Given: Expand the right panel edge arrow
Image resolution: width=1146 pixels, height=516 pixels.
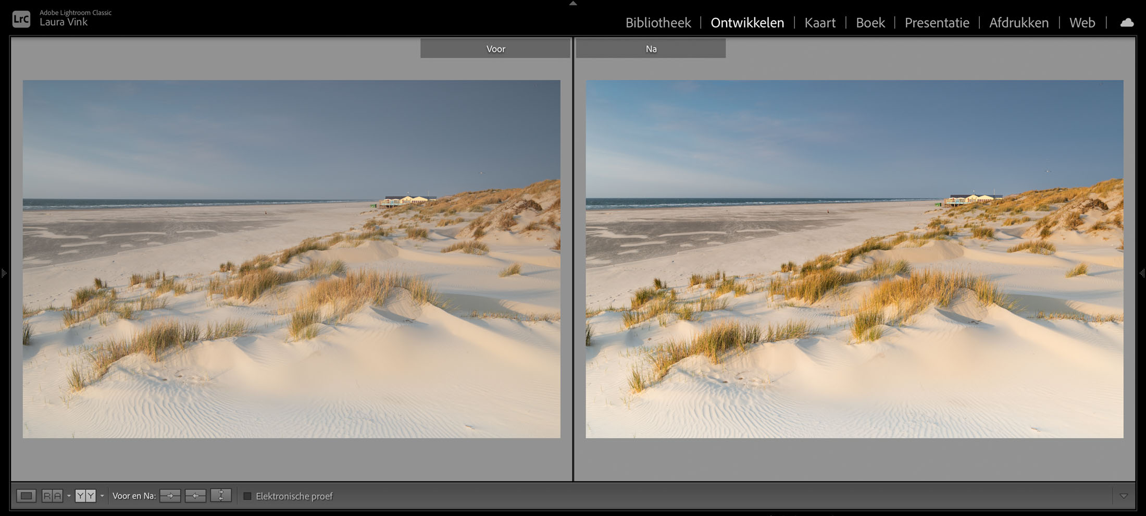Looking at the screenshot, I should click(1142, 273).
